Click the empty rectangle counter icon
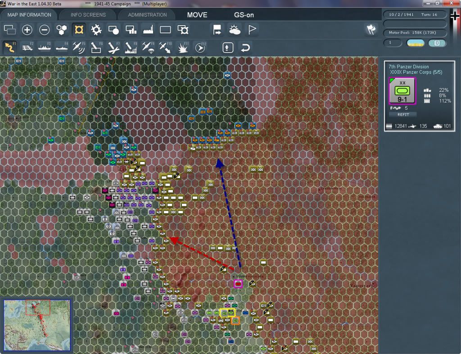461x354 pixels. pyautogui.click(x=165, y=30)
